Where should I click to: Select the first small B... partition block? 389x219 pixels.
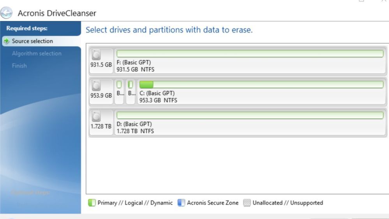pyautogui.click(x=119, y=91)
